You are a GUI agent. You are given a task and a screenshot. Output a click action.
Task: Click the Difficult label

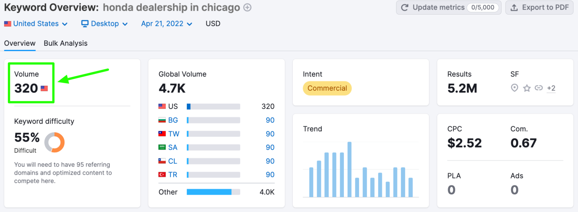click(x=25, y=150)
